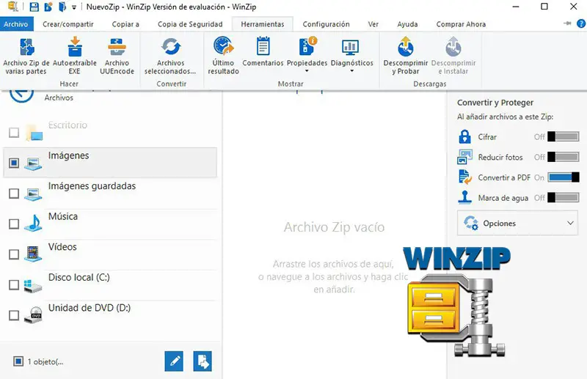Check the Vídeos checkbox
This screenshot has width=587, height=379.
point(14,254)
